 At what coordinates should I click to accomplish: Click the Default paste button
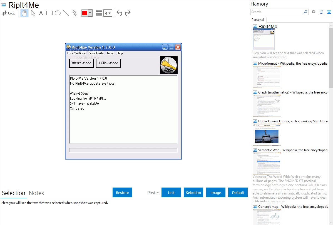click(238, 193)
